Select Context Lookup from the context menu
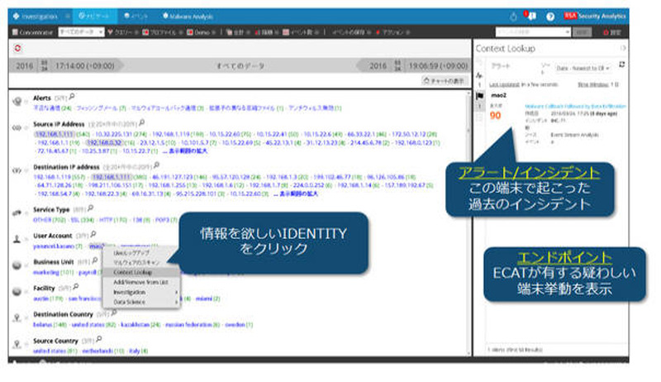661x382 pixels. [132, 271]
